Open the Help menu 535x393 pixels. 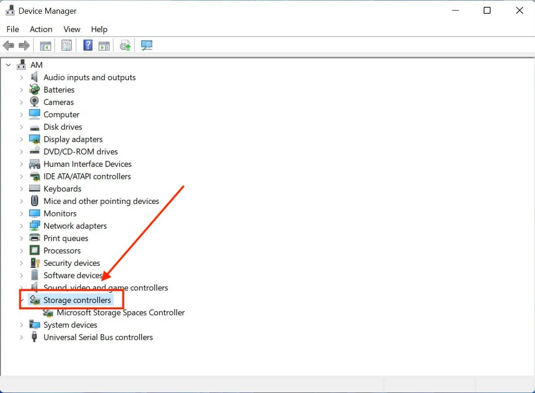point(99,29)
